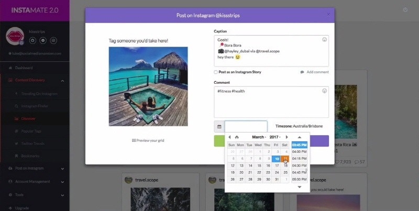This screenshot has width=419, height=211.
Task: Select the highlighted 03:45 PM time
Action: 299,145
